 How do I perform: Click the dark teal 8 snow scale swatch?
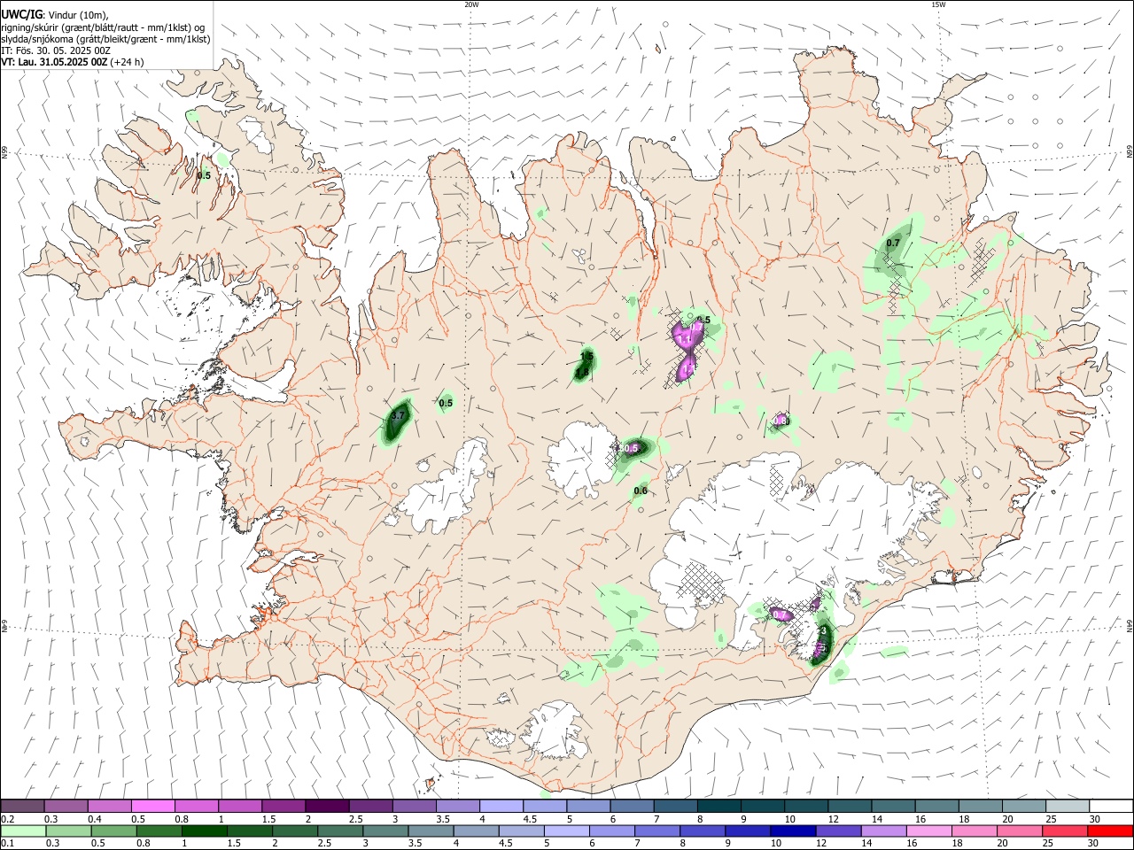(x=718, y=806)
